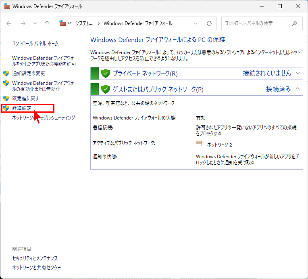The image size is (308, 279).
Task: Select システム breadcrumb in address bar
Action: coord(84,23)
